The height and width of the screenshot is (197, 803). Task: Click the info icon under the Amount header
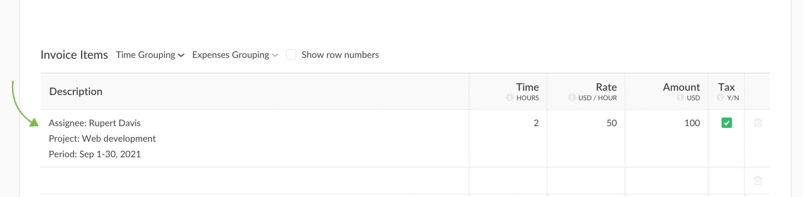tap(680, 98)
